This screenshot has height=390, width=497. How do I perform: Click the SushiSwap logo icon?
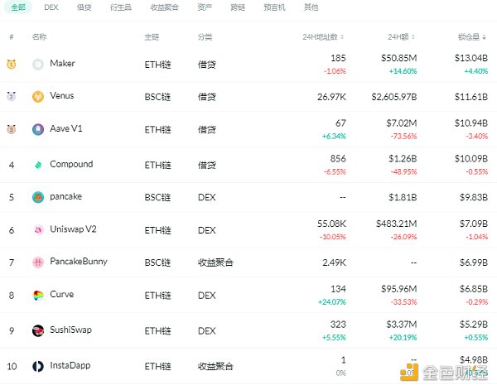[38, 330]
